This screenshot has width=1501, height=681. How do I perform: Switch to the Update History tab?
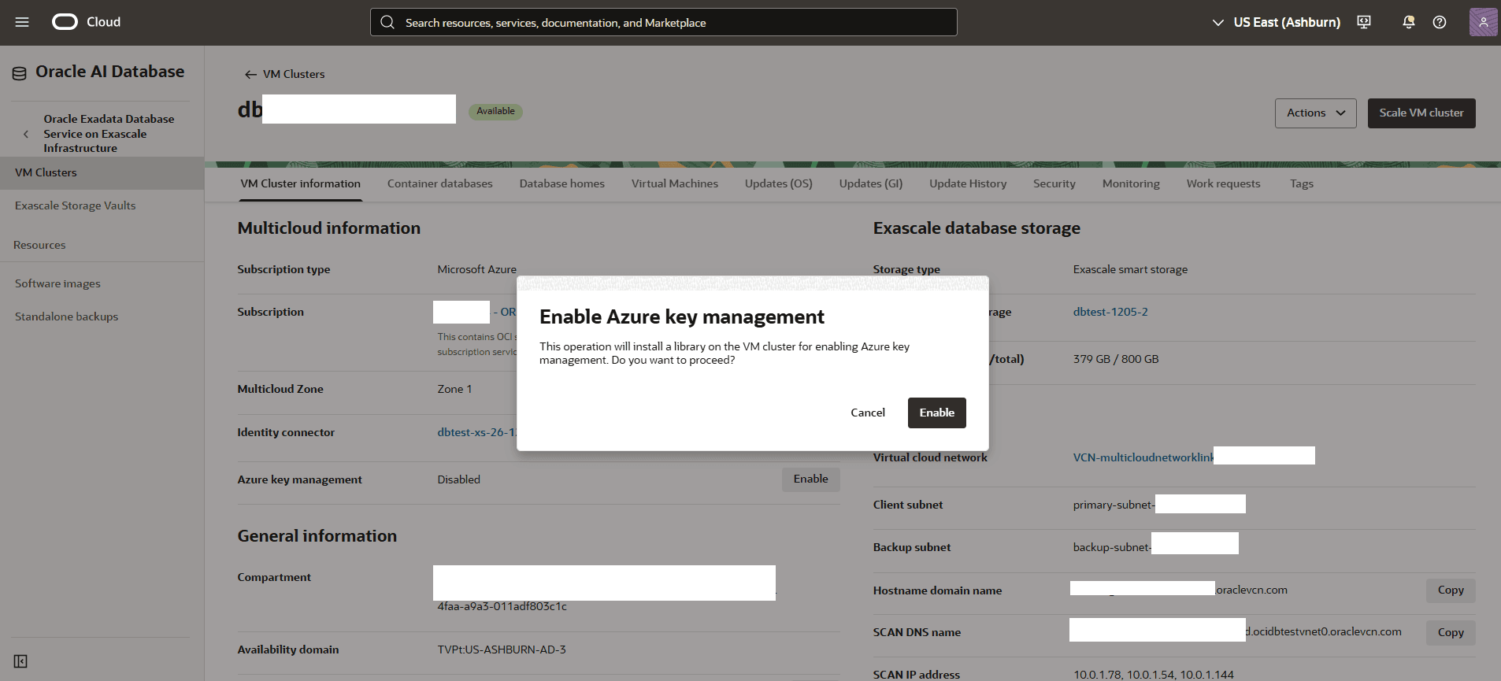tap(968, 183)
